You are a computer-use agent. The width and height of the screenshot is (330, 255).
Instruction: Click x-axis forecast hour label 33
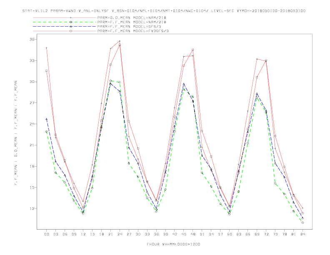coord(147,234)
